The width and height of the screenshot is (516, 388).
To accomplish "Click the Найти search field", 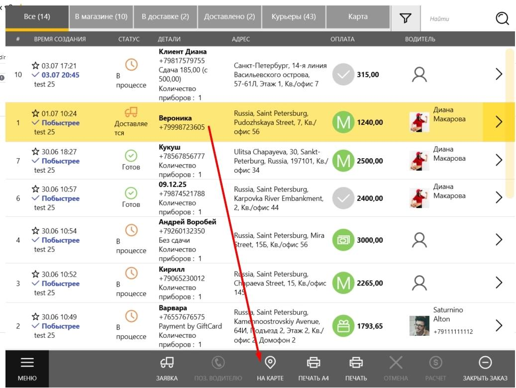I will (458, 19).
